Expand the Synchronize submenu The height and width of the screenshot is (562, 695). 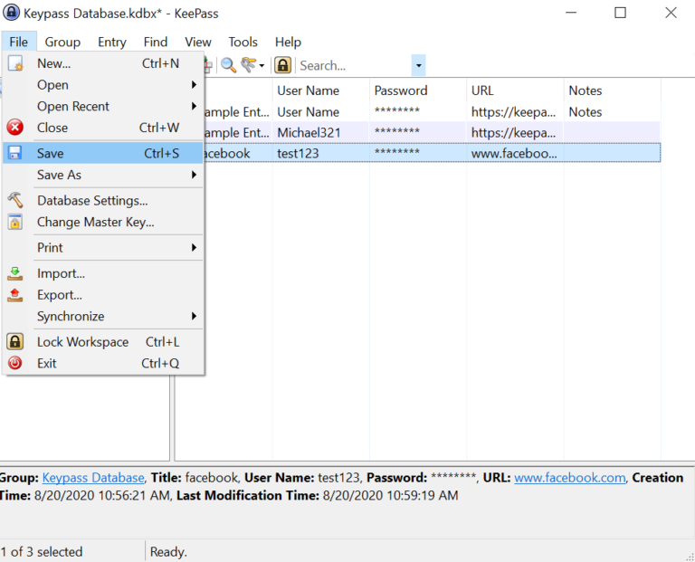tap(194, 316)
